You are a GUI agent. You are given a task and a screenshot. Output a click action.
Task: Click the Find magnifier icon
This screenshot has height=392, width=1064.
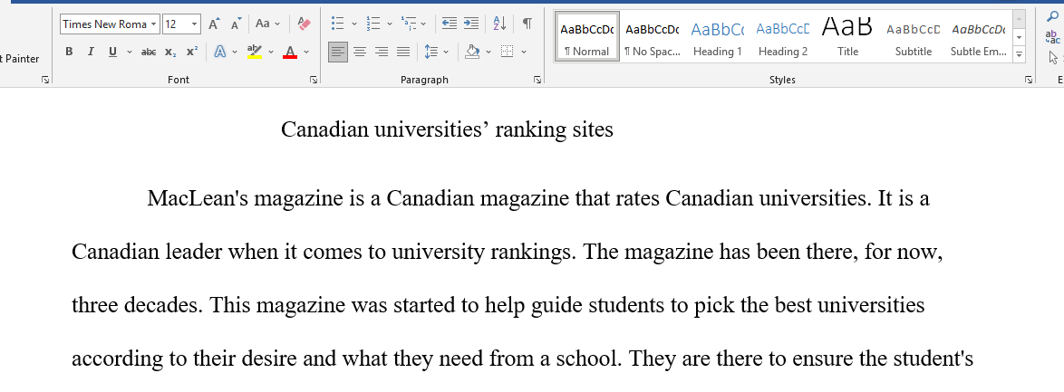pyautogui.click(x=1053, y=17)
